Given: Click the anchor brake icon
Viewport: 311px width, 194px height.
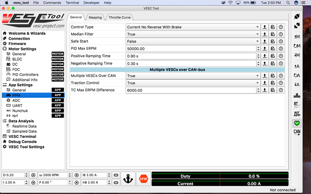Looking at the screenshot, I should [x=128, y=178].
